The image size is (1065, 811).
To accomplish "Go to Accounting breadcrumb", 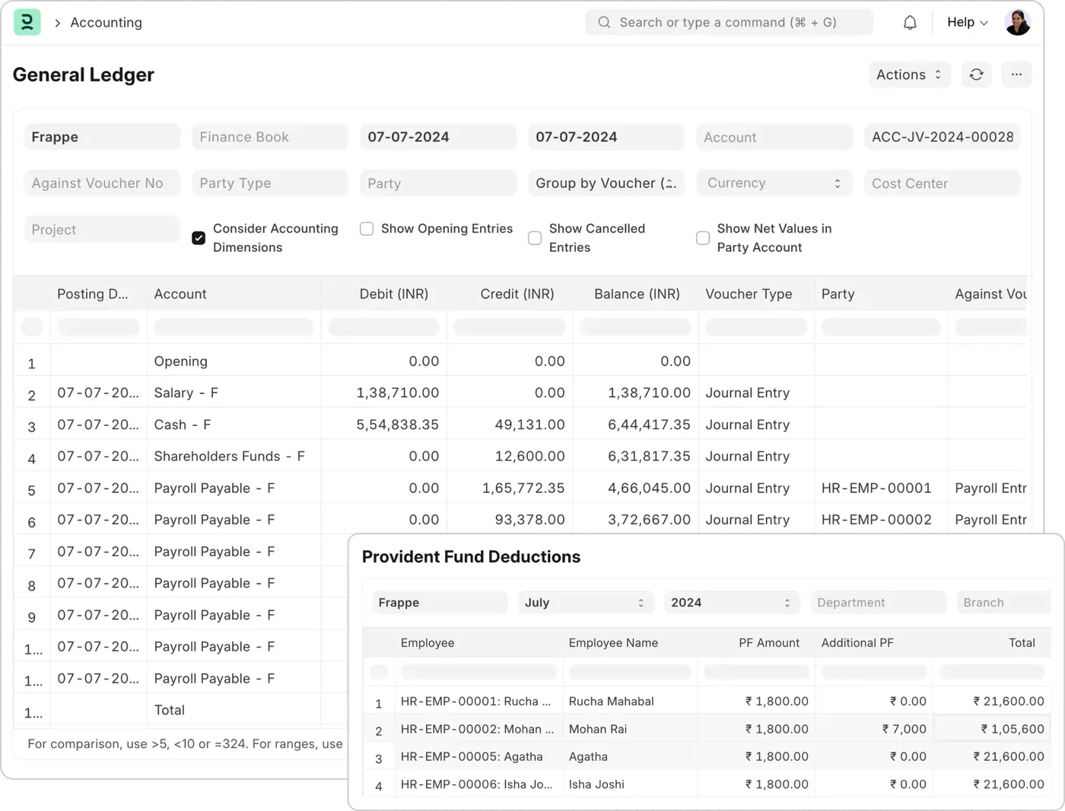I will [x=106, y=23].
